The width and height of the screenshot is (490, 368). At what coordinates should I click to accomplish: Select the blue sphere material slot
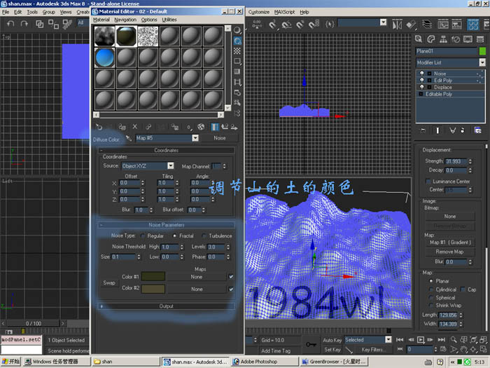[x=105, y=58]
